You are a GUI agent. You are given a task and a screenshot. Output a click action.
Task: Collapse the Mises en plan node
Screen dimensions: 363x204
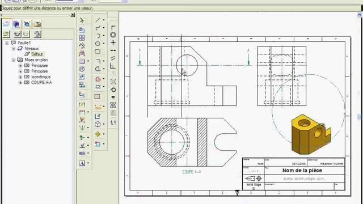(14, 60)
